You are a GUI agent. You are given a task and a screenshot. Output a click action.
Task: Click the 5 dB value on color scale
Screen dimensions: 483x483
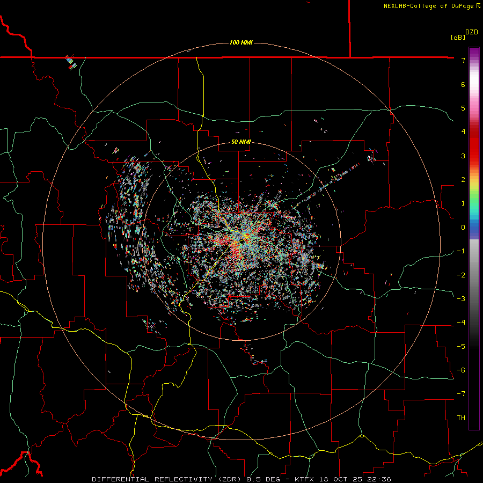point(463,108)
